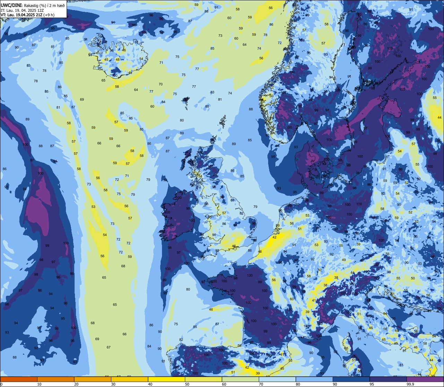Select the 50–60% pale yellow legend swatch
The width and height of the screenshot is (444, 387).
[x=203, y=379]
